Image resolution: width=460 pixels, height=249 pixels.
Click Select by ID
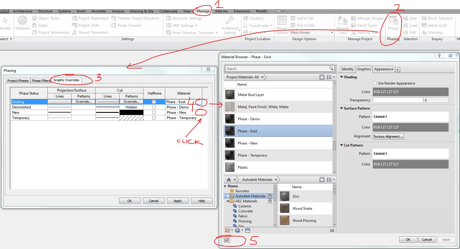click(x=434, y=25)
